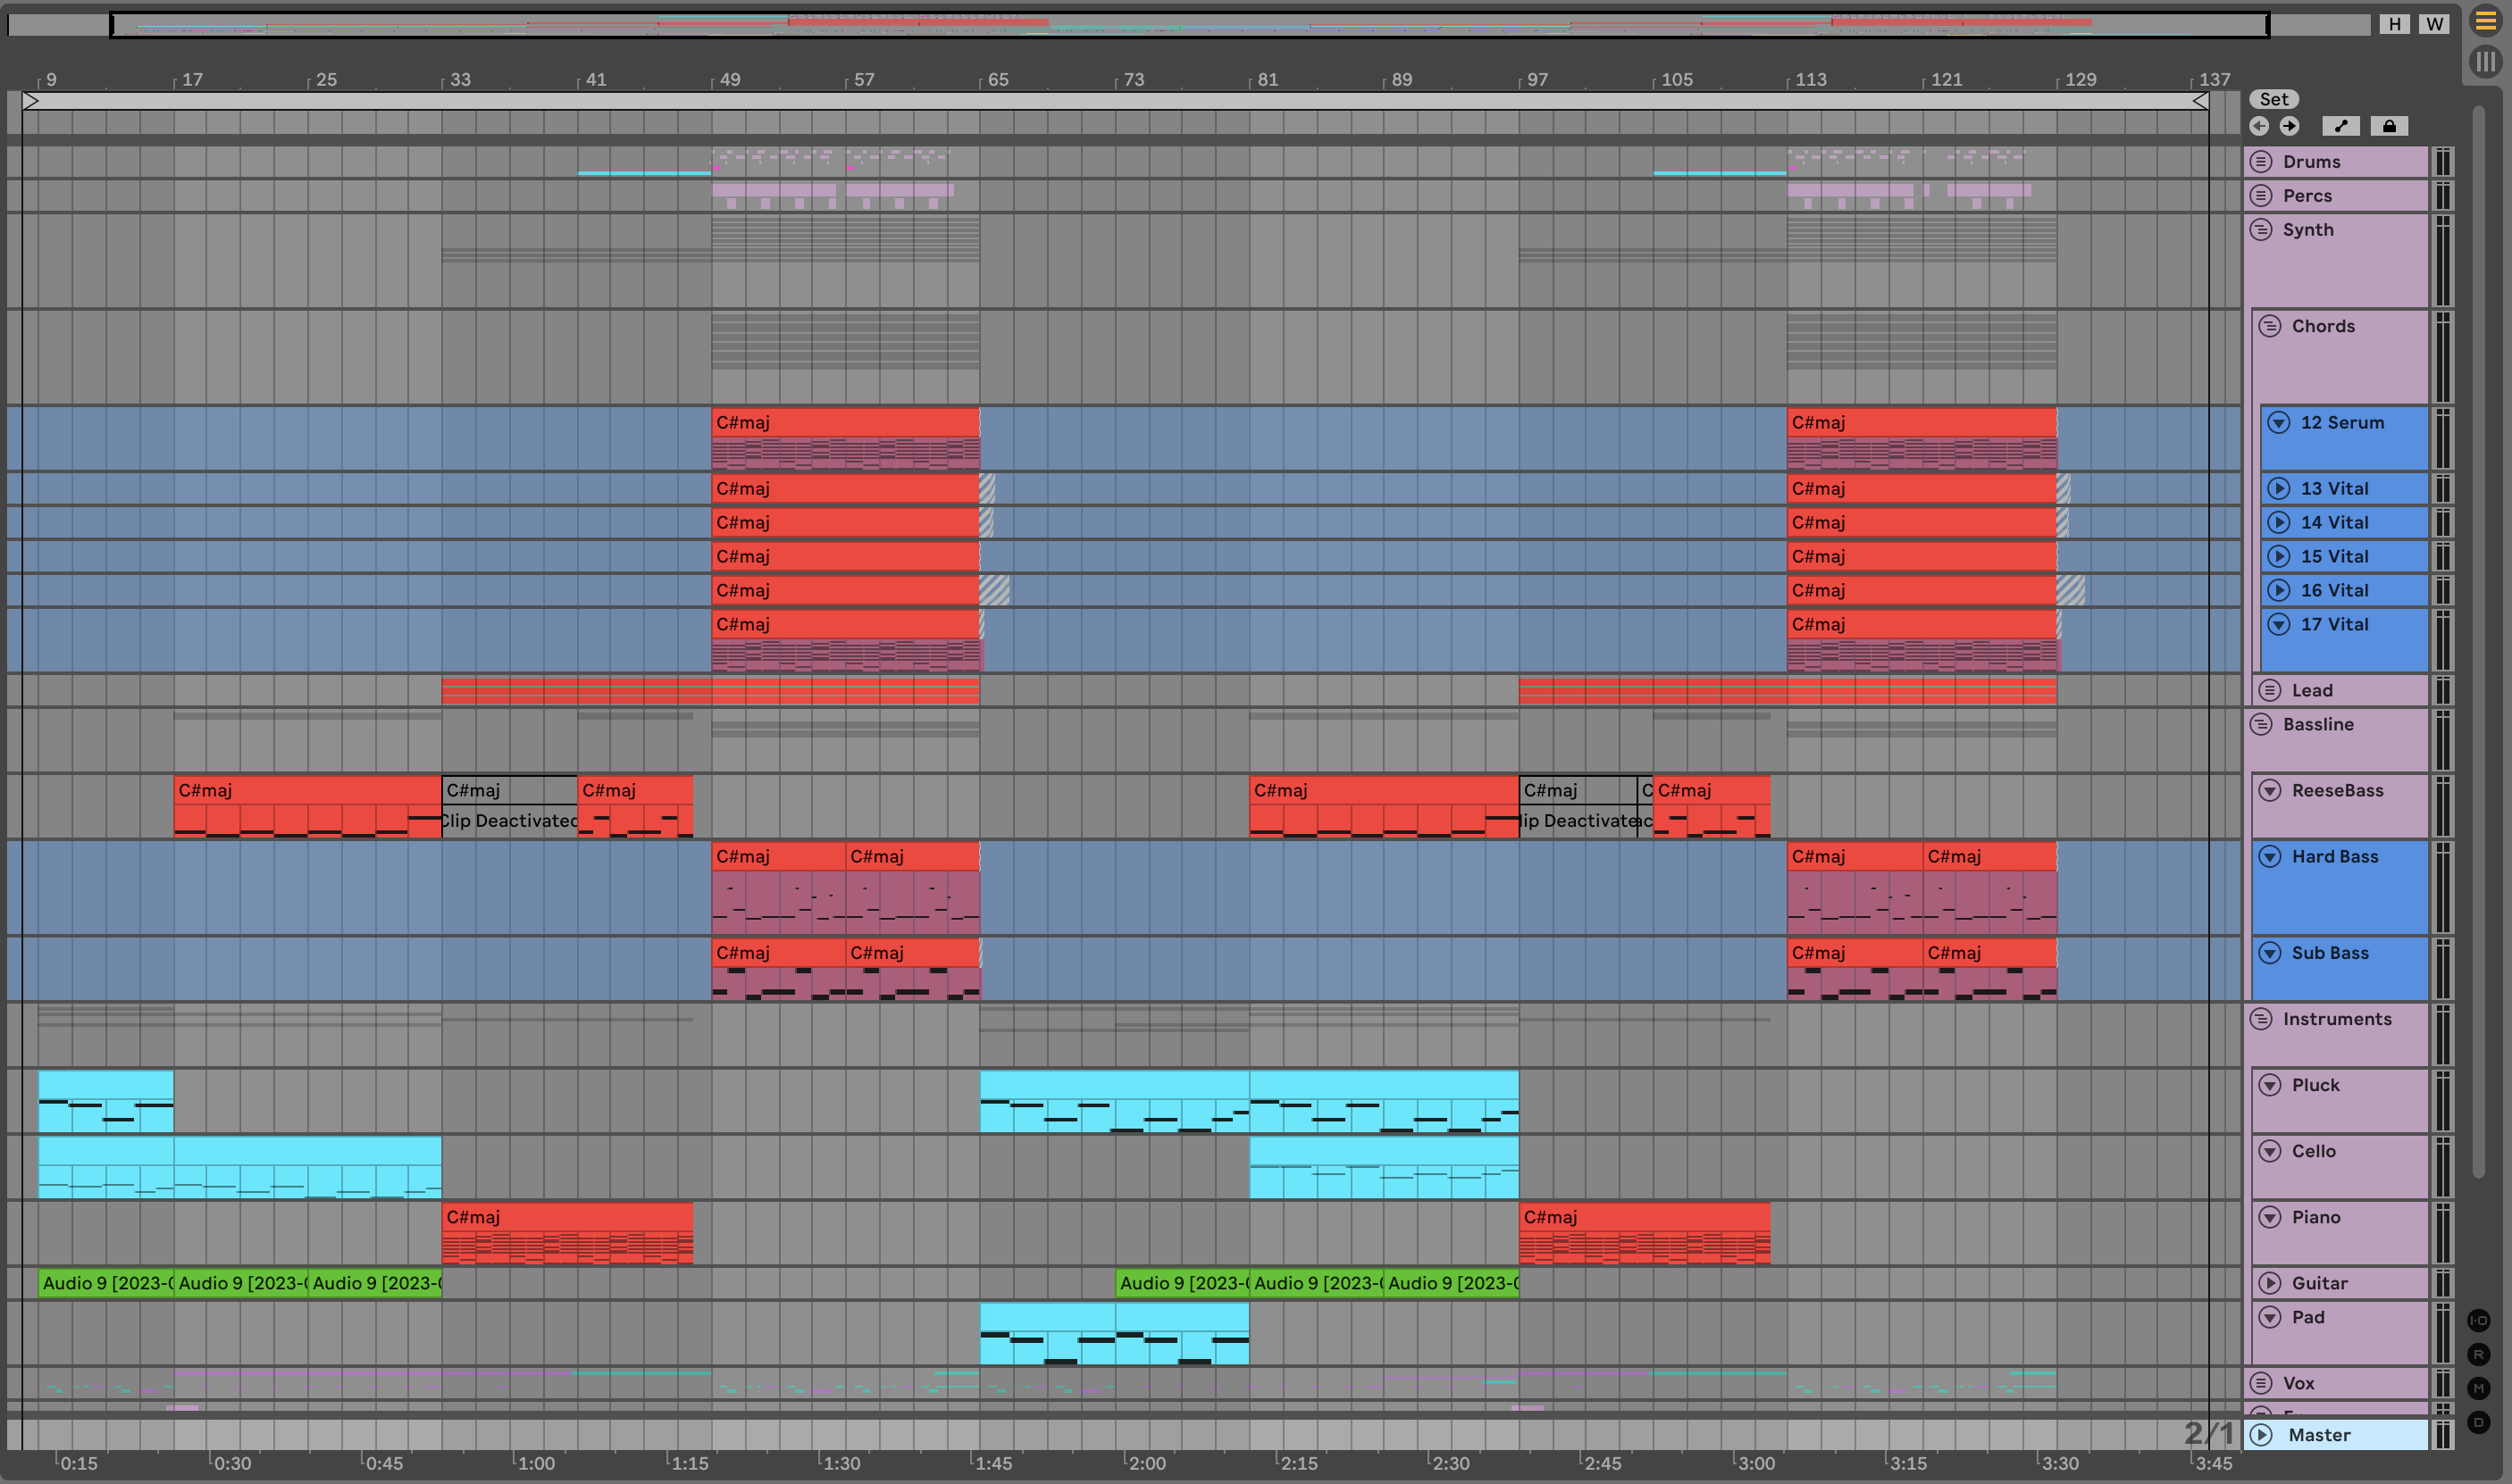Collapse the Hard Bass track
Image resolution: width=2512 pixels, height=1484 pixels.
(2271, 857)
